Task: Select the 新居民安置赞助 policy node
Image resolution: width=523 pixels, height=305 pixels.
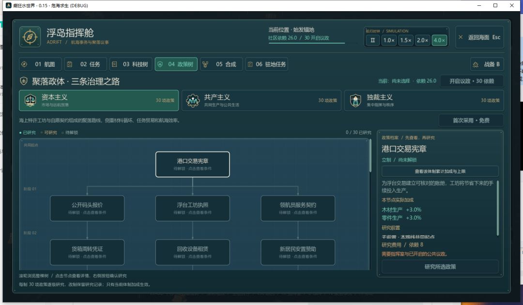Action: tap(298, 252)
